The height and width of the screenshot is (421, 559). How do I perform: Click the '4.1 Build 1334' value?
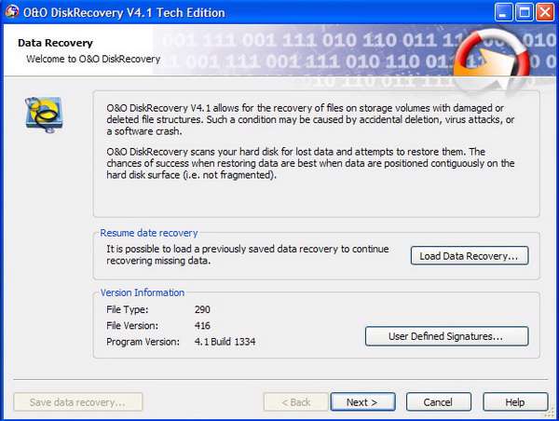click(225, 342)
